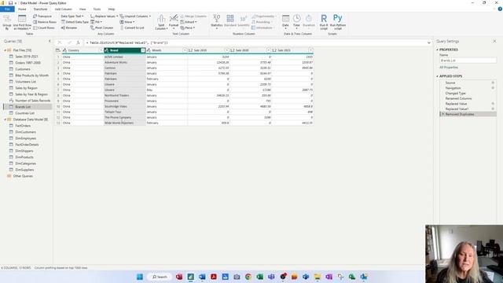The image size is (503, 283).
Task: Switch to the Tools tab
Action: [97, 9]
